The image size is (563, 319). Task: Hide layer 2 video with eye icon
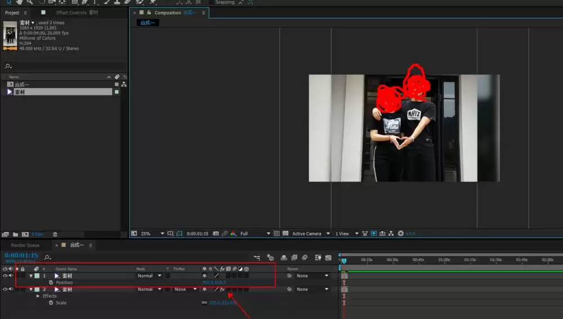[5, 289]
